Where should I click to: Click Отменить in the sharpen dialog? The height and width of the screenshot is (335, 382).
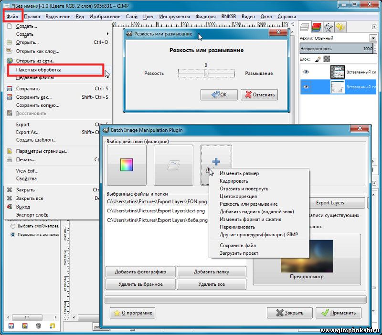point(259,94)
